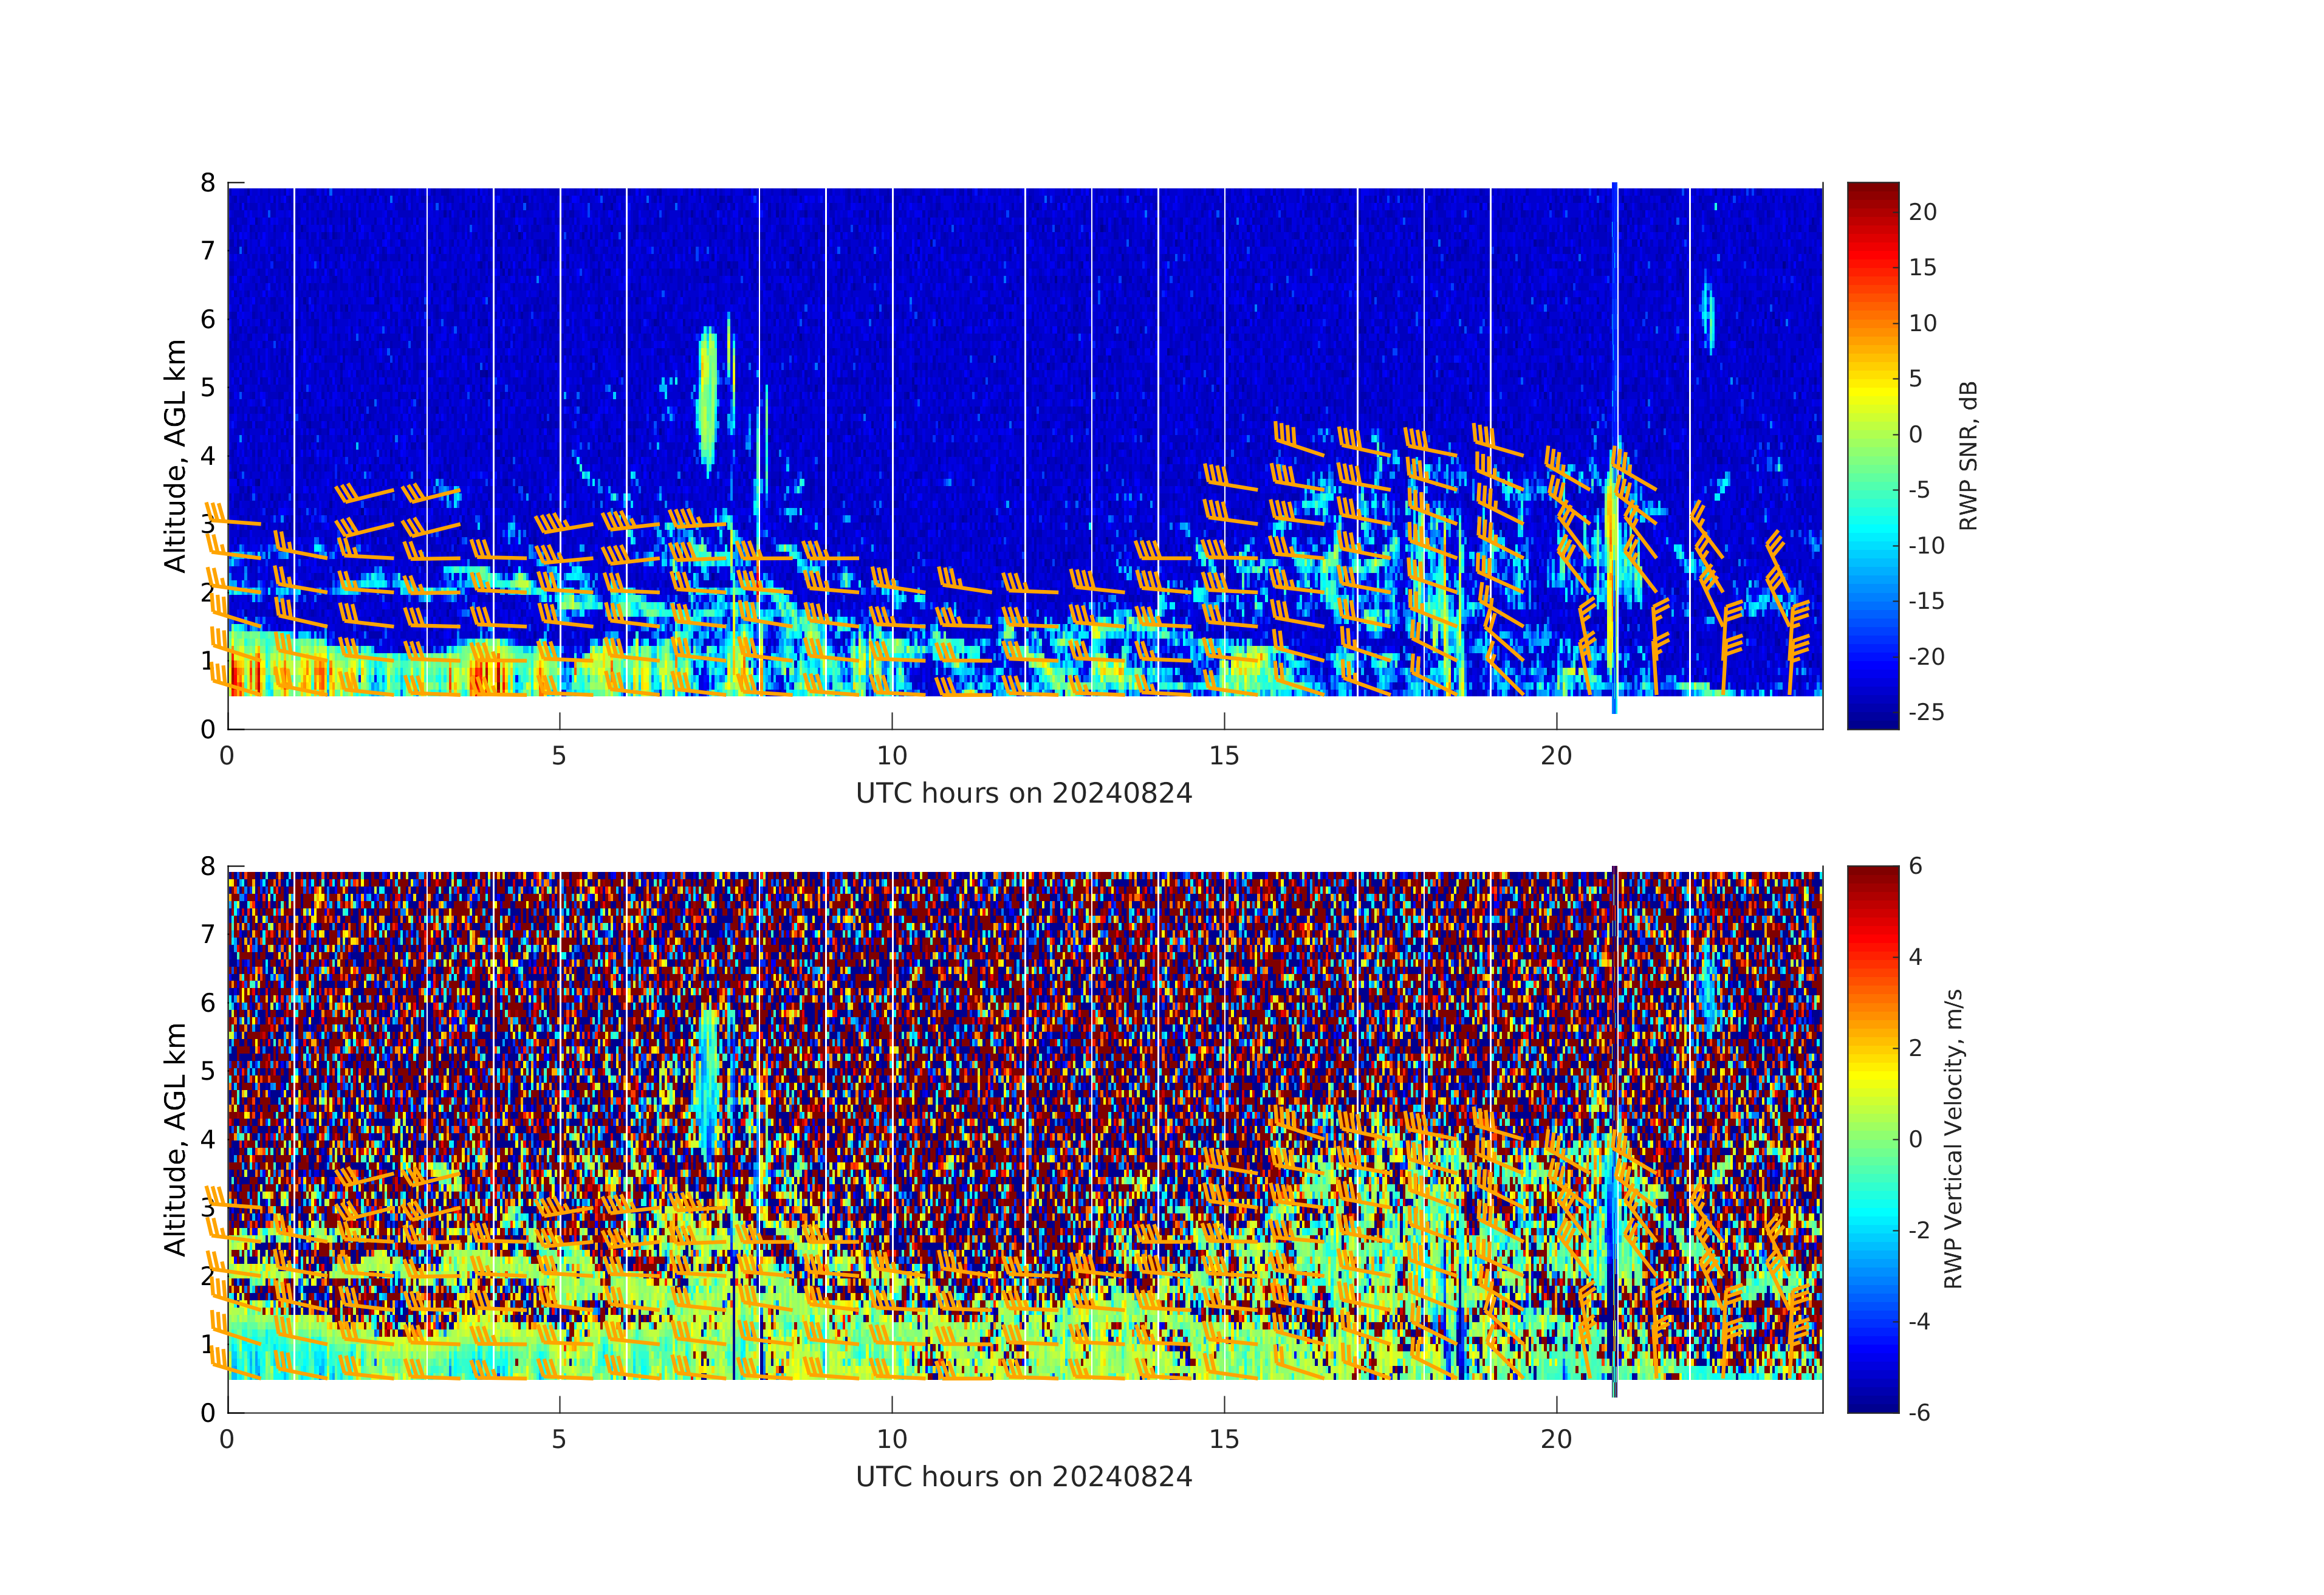Click y-axis tick '8' on the top plot
The width and height of the screenshot is (2324, 1595).
click(x=208, y=183)
